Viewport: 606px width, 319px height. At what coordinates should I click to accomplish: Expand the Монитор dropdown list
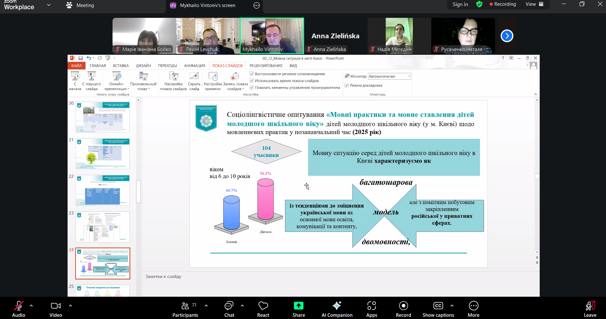(x=409, y=76)
